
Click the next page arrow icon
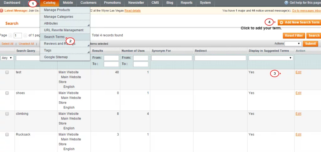(x=25, y=36)
